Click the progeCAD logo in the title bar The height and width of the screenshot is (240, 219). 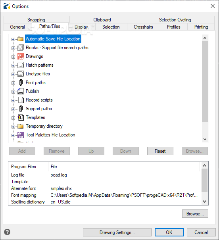pyautogui.click(x=7, y=6)
